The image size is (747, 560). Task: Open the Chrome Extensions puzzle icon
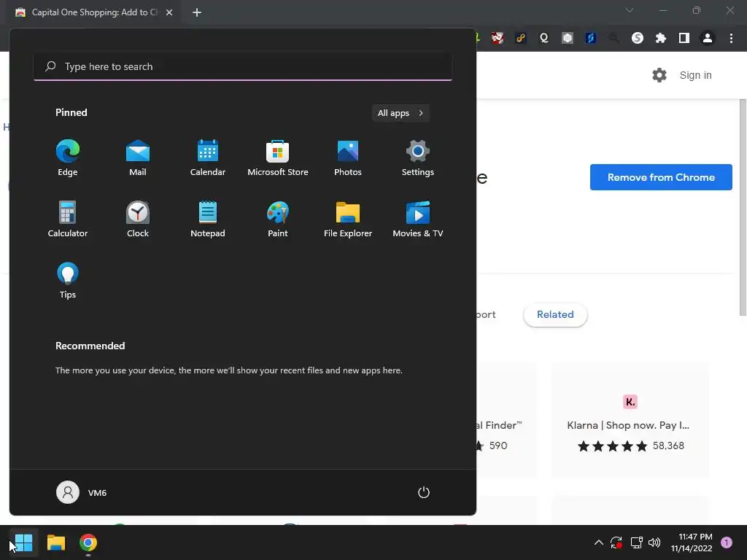pos(661,38)
